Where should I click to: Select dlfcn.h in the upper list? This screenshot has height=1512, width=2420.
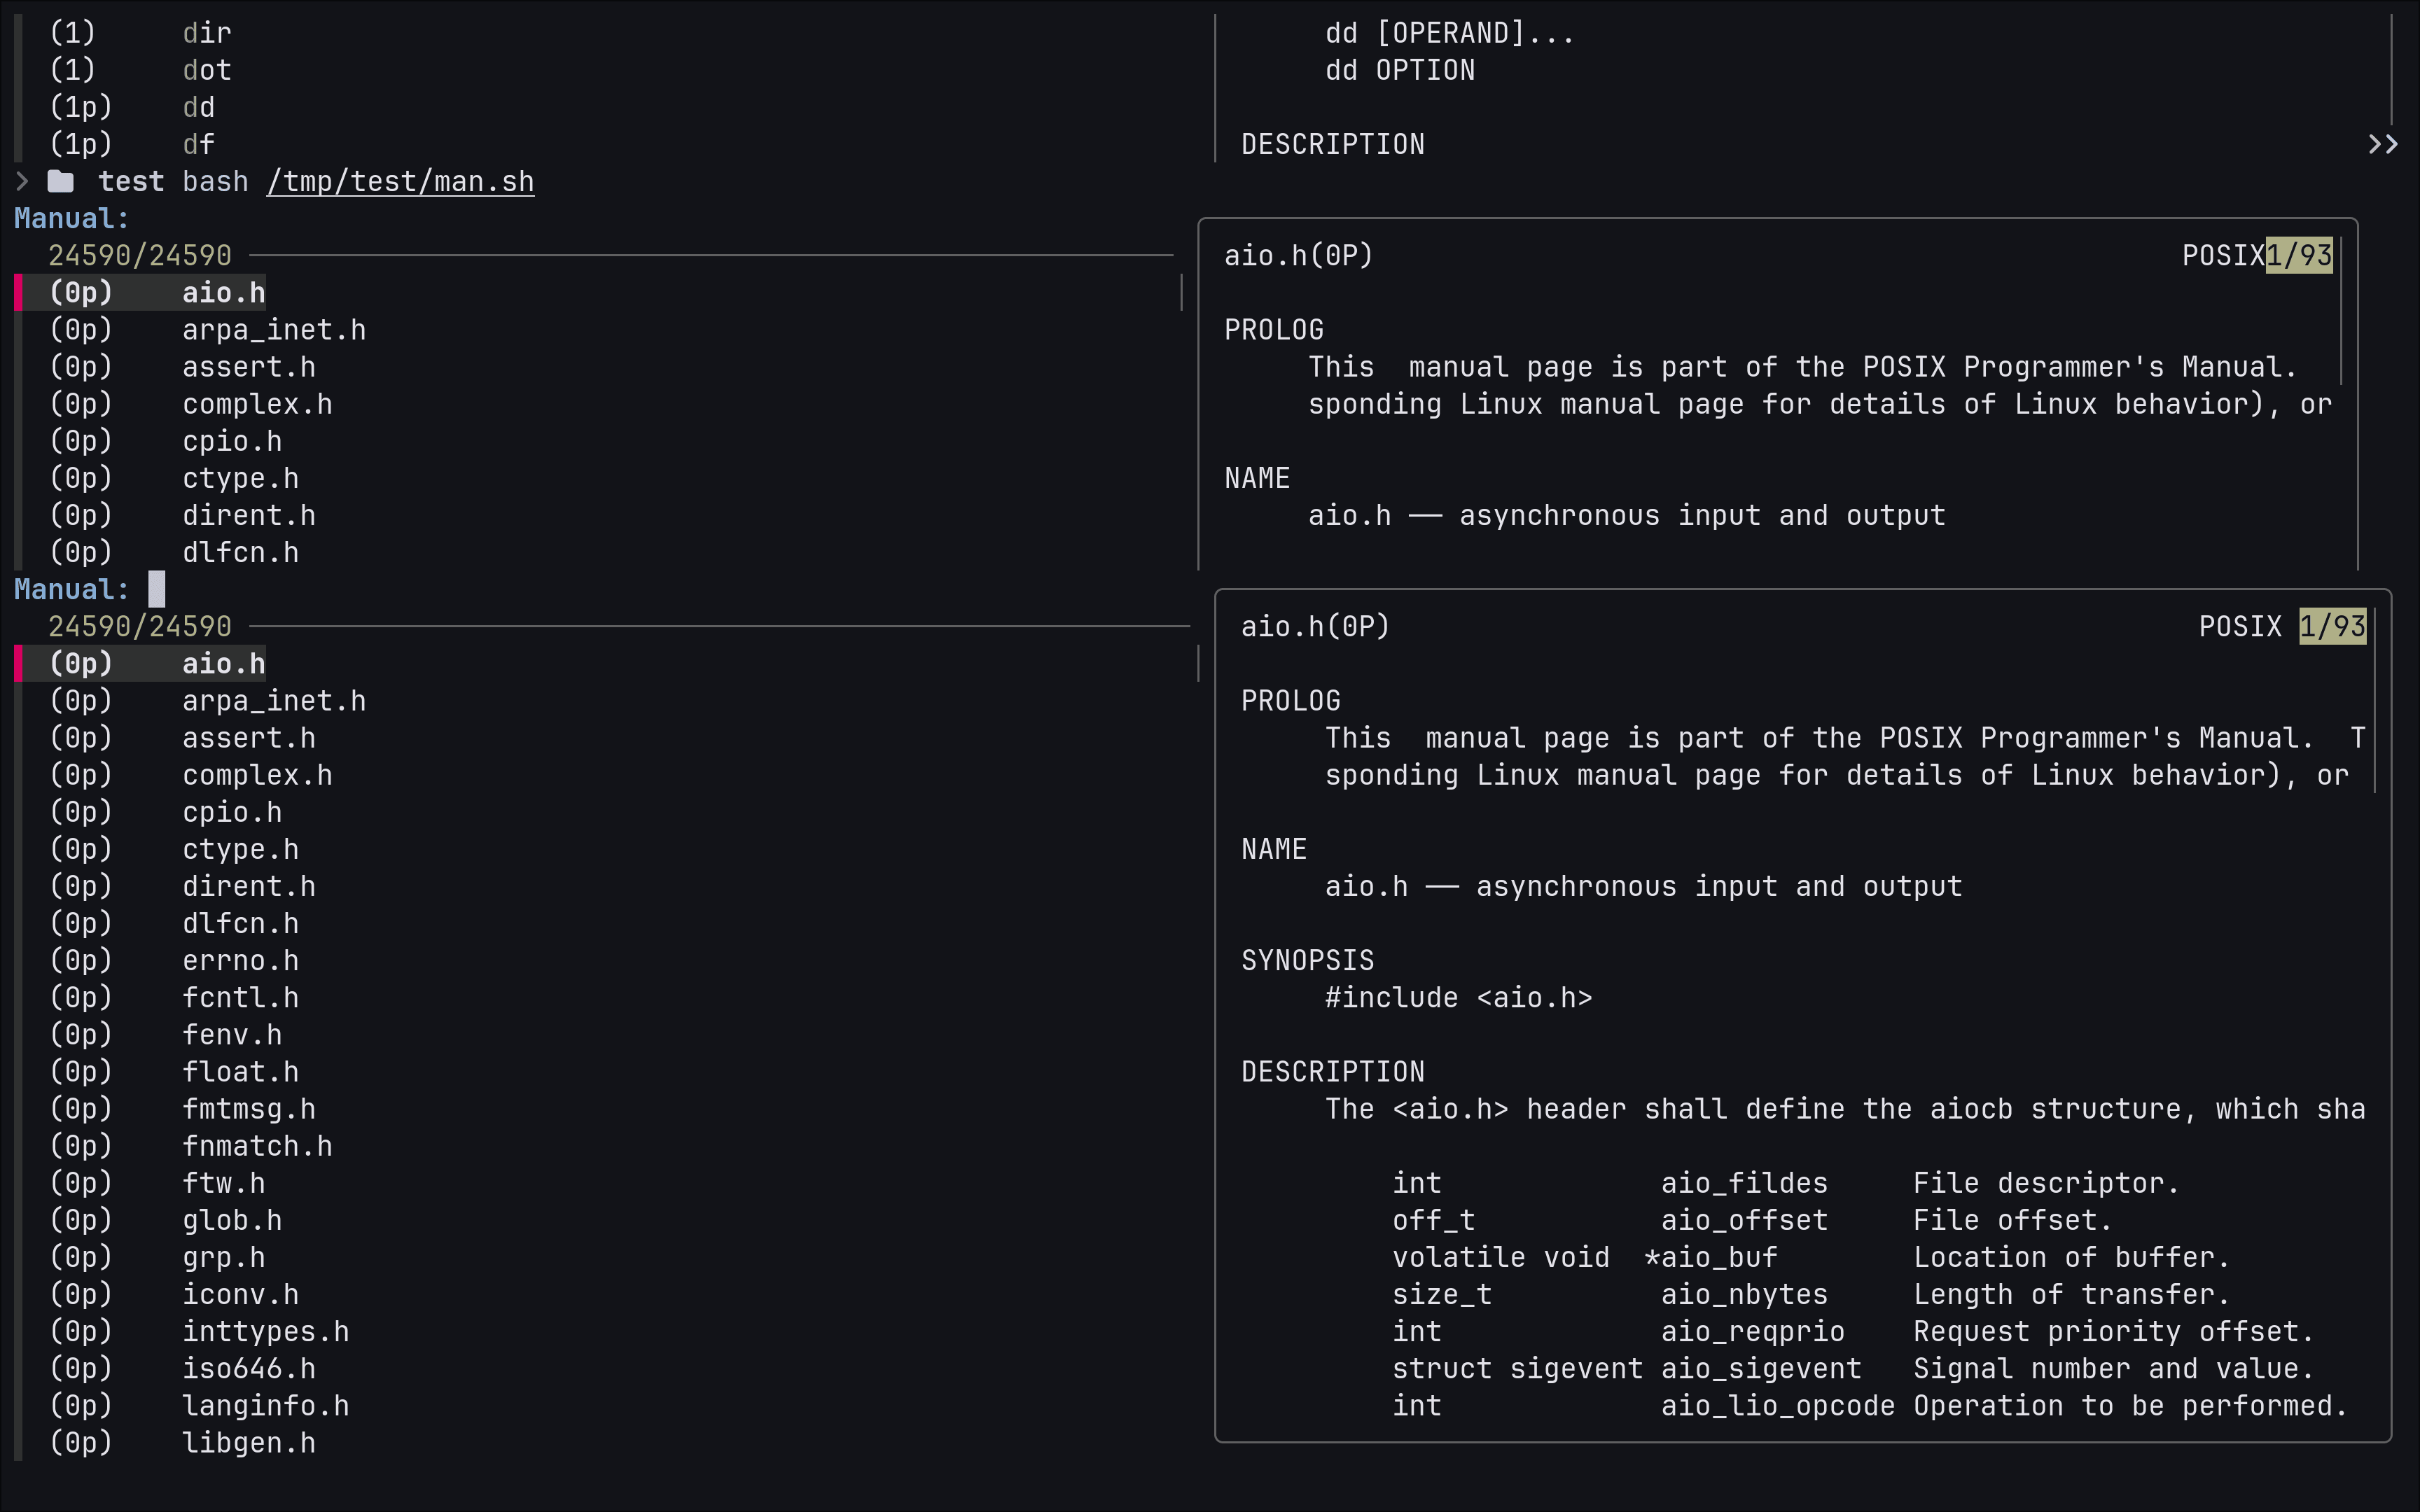[x=240, y=551]
